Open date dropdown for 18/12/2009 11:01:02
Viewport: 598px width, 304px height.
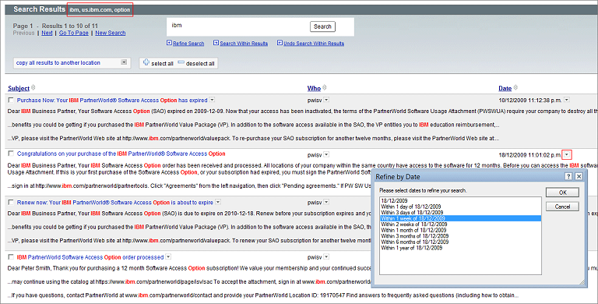click(567, 154)
